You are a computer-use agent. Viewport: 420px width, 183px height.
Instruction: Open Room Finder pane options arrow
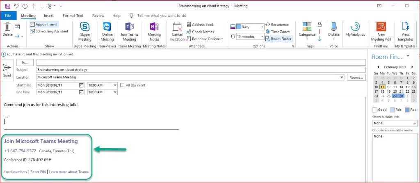pyautogui.click(x=408, y=56)
